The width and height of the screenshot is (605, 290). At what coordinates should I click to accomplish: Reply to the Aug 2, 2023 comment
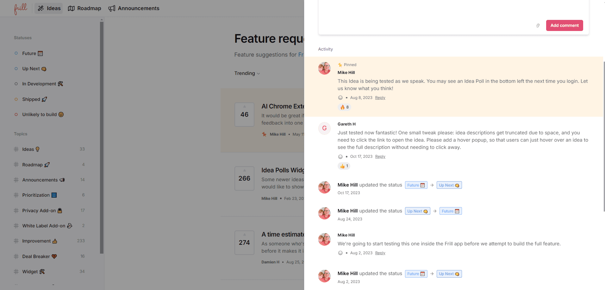click(380, 253)
